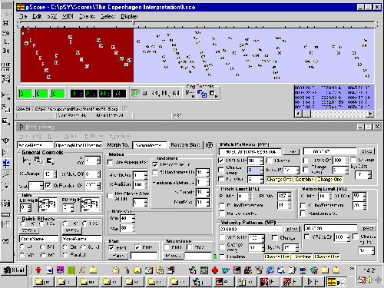384x288 pixels.
Task: Launch Internet Explorer from the quick launch bar
Action: click(270, 270)
